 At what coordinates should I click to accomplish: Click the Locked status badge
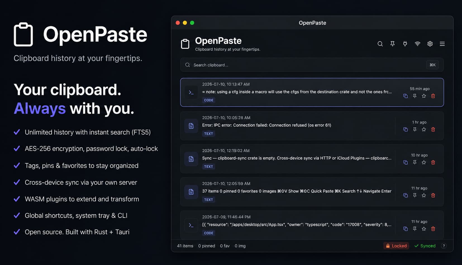click(x=396, y=246)
